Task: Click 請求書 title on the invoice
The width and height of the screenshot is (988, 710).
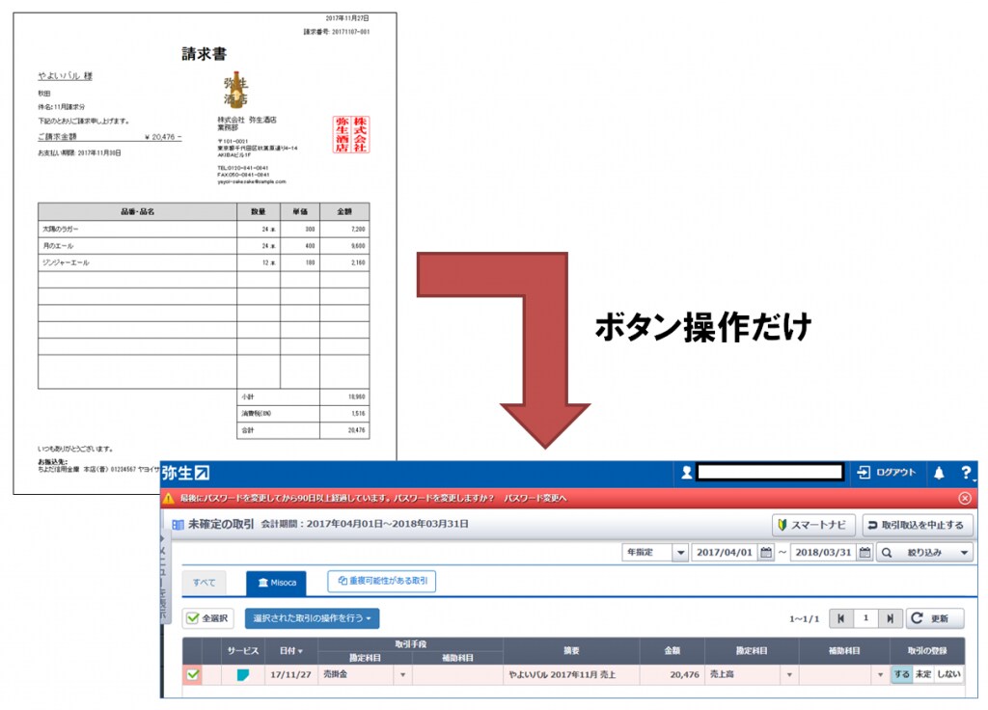Action: [x=205, y=54]
